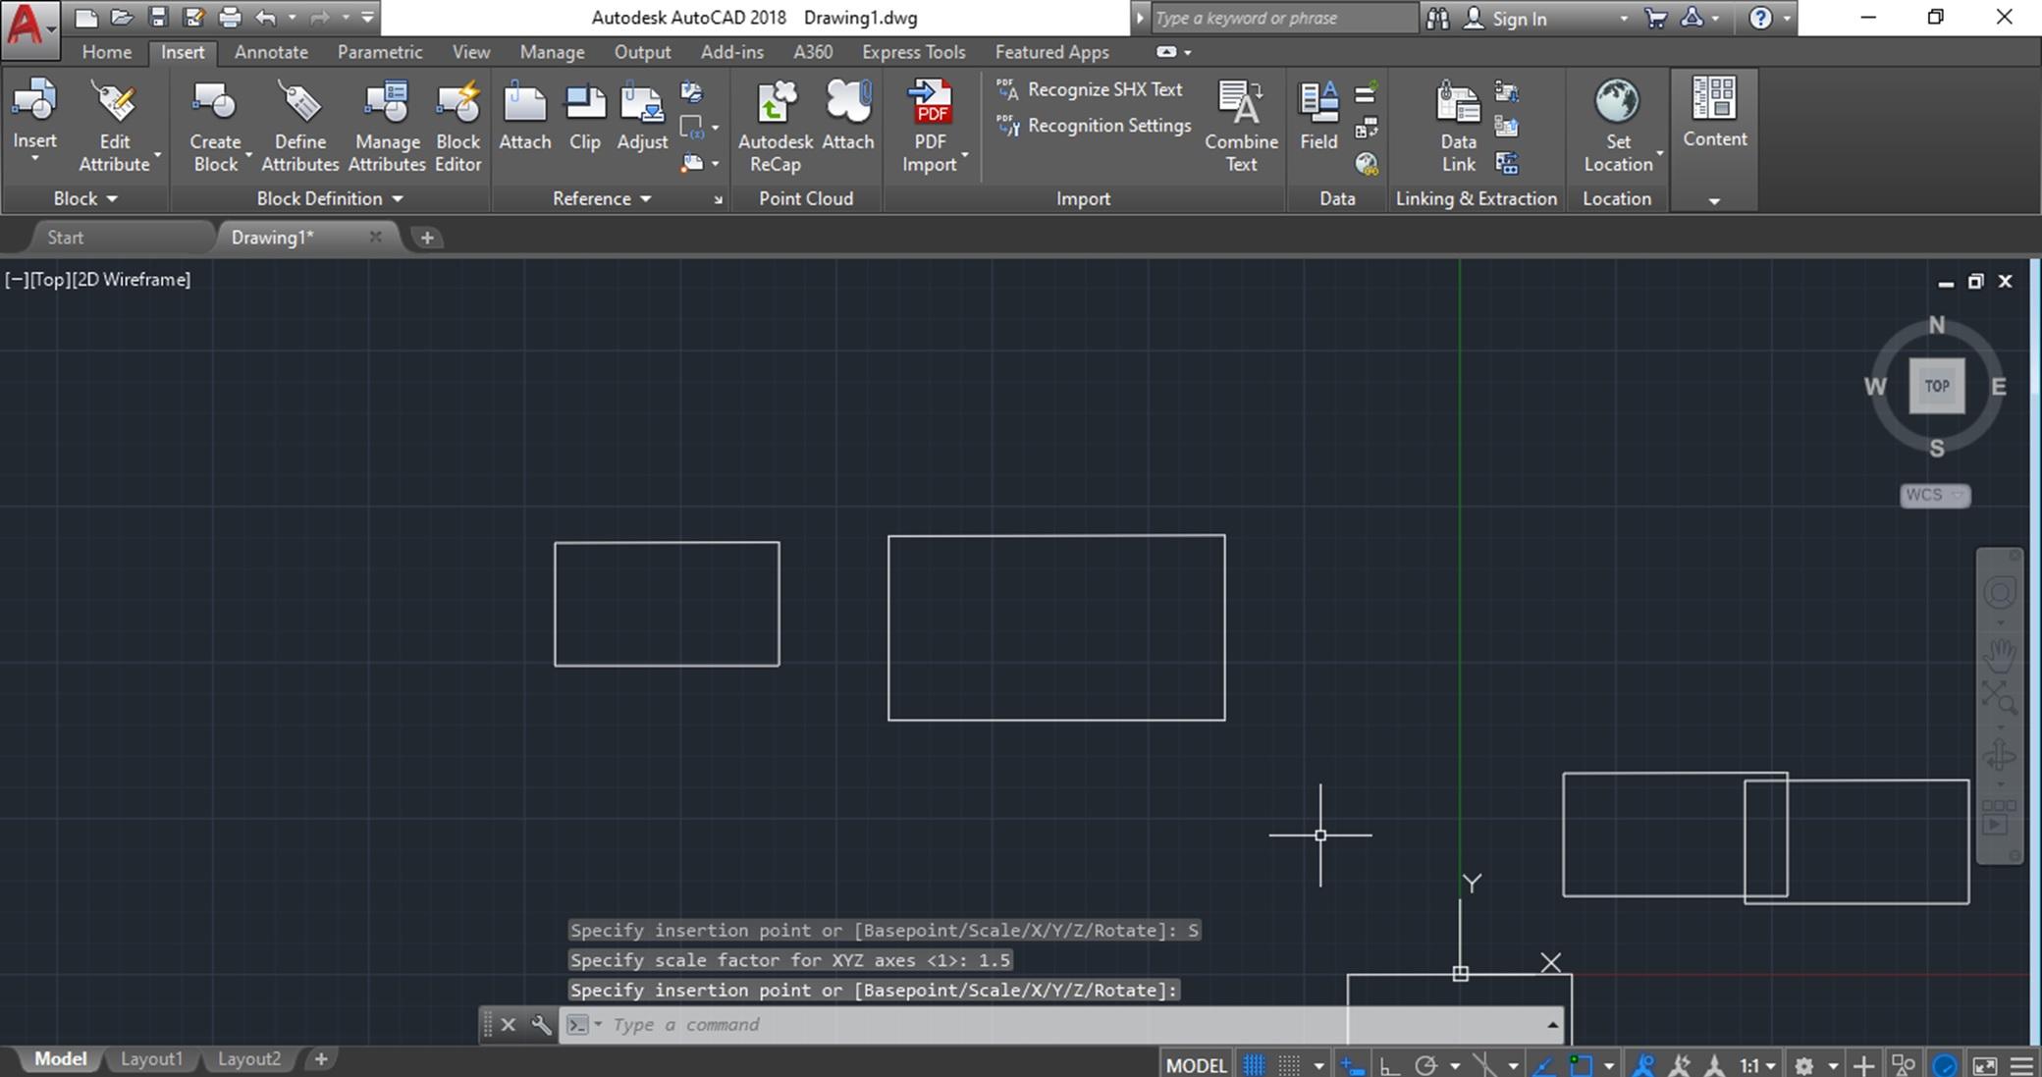Click the Autodesk ReCap tool

coord(776,126)
